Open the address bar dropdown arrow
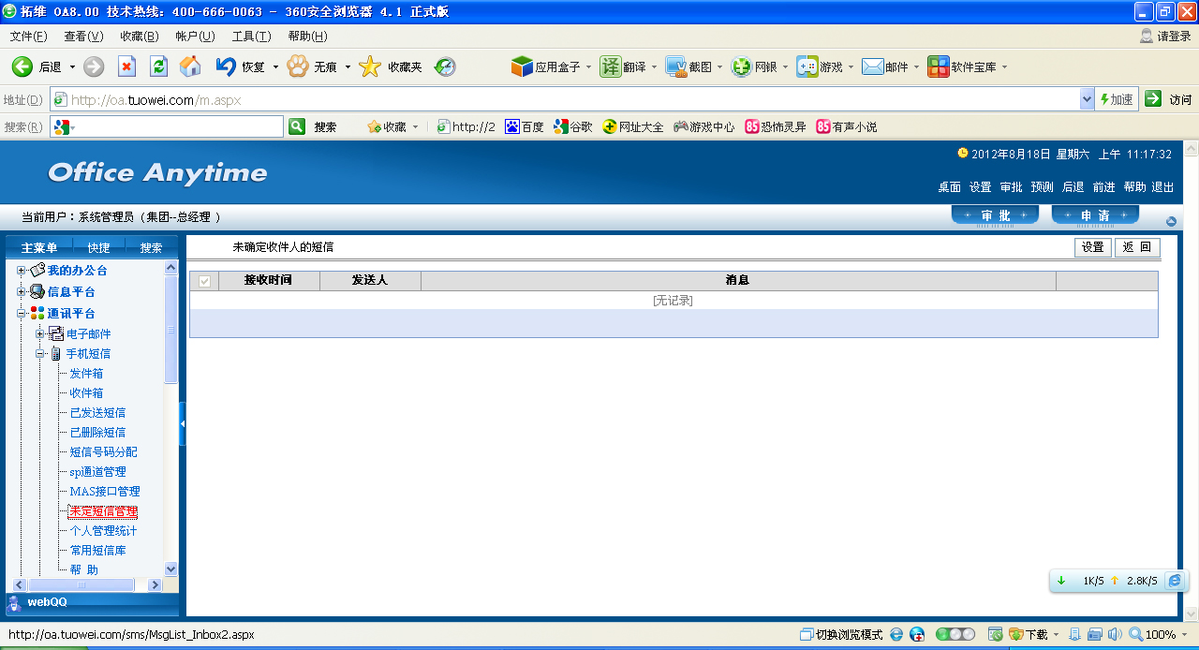 coord(1087,99)
